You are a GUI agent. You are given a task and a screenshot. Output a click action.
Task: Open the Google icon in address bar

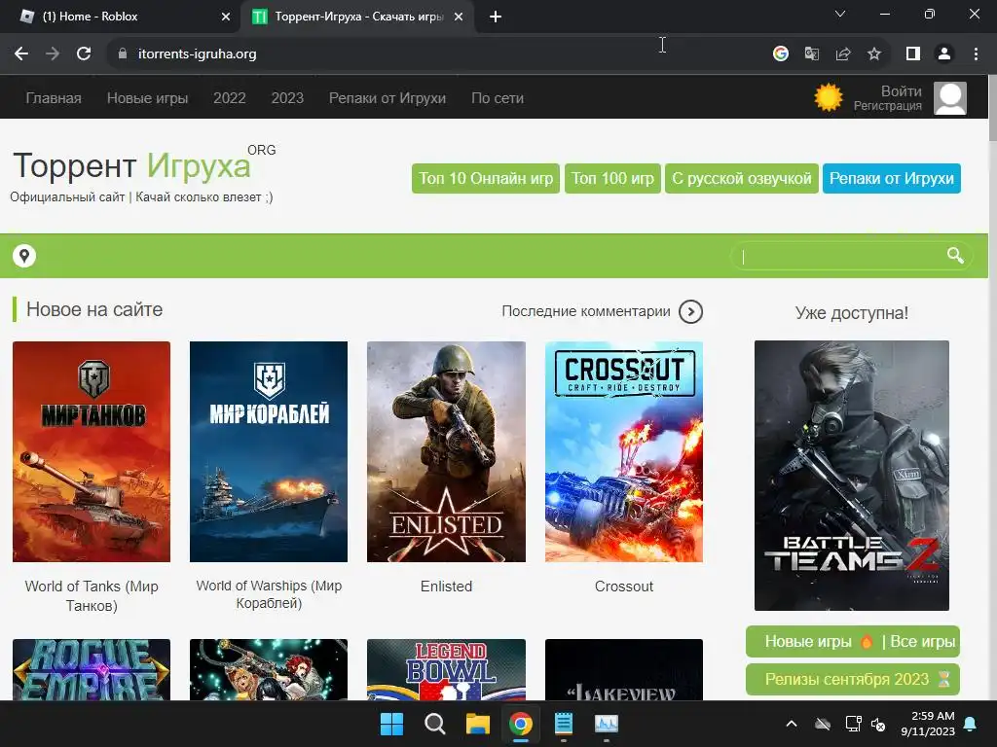coord(780,54)
